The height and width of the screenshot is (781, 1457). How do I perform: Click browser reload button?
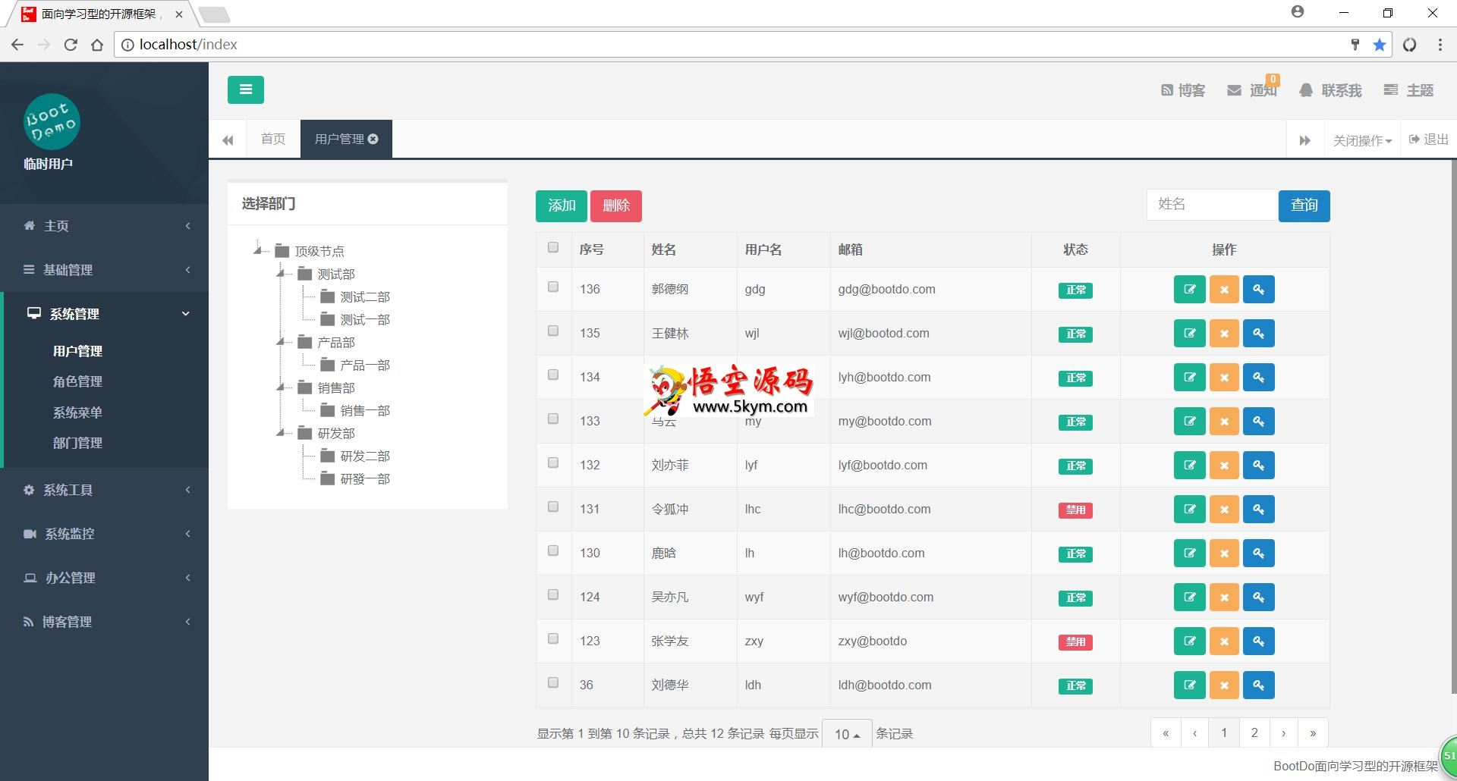tap(71, 45)
